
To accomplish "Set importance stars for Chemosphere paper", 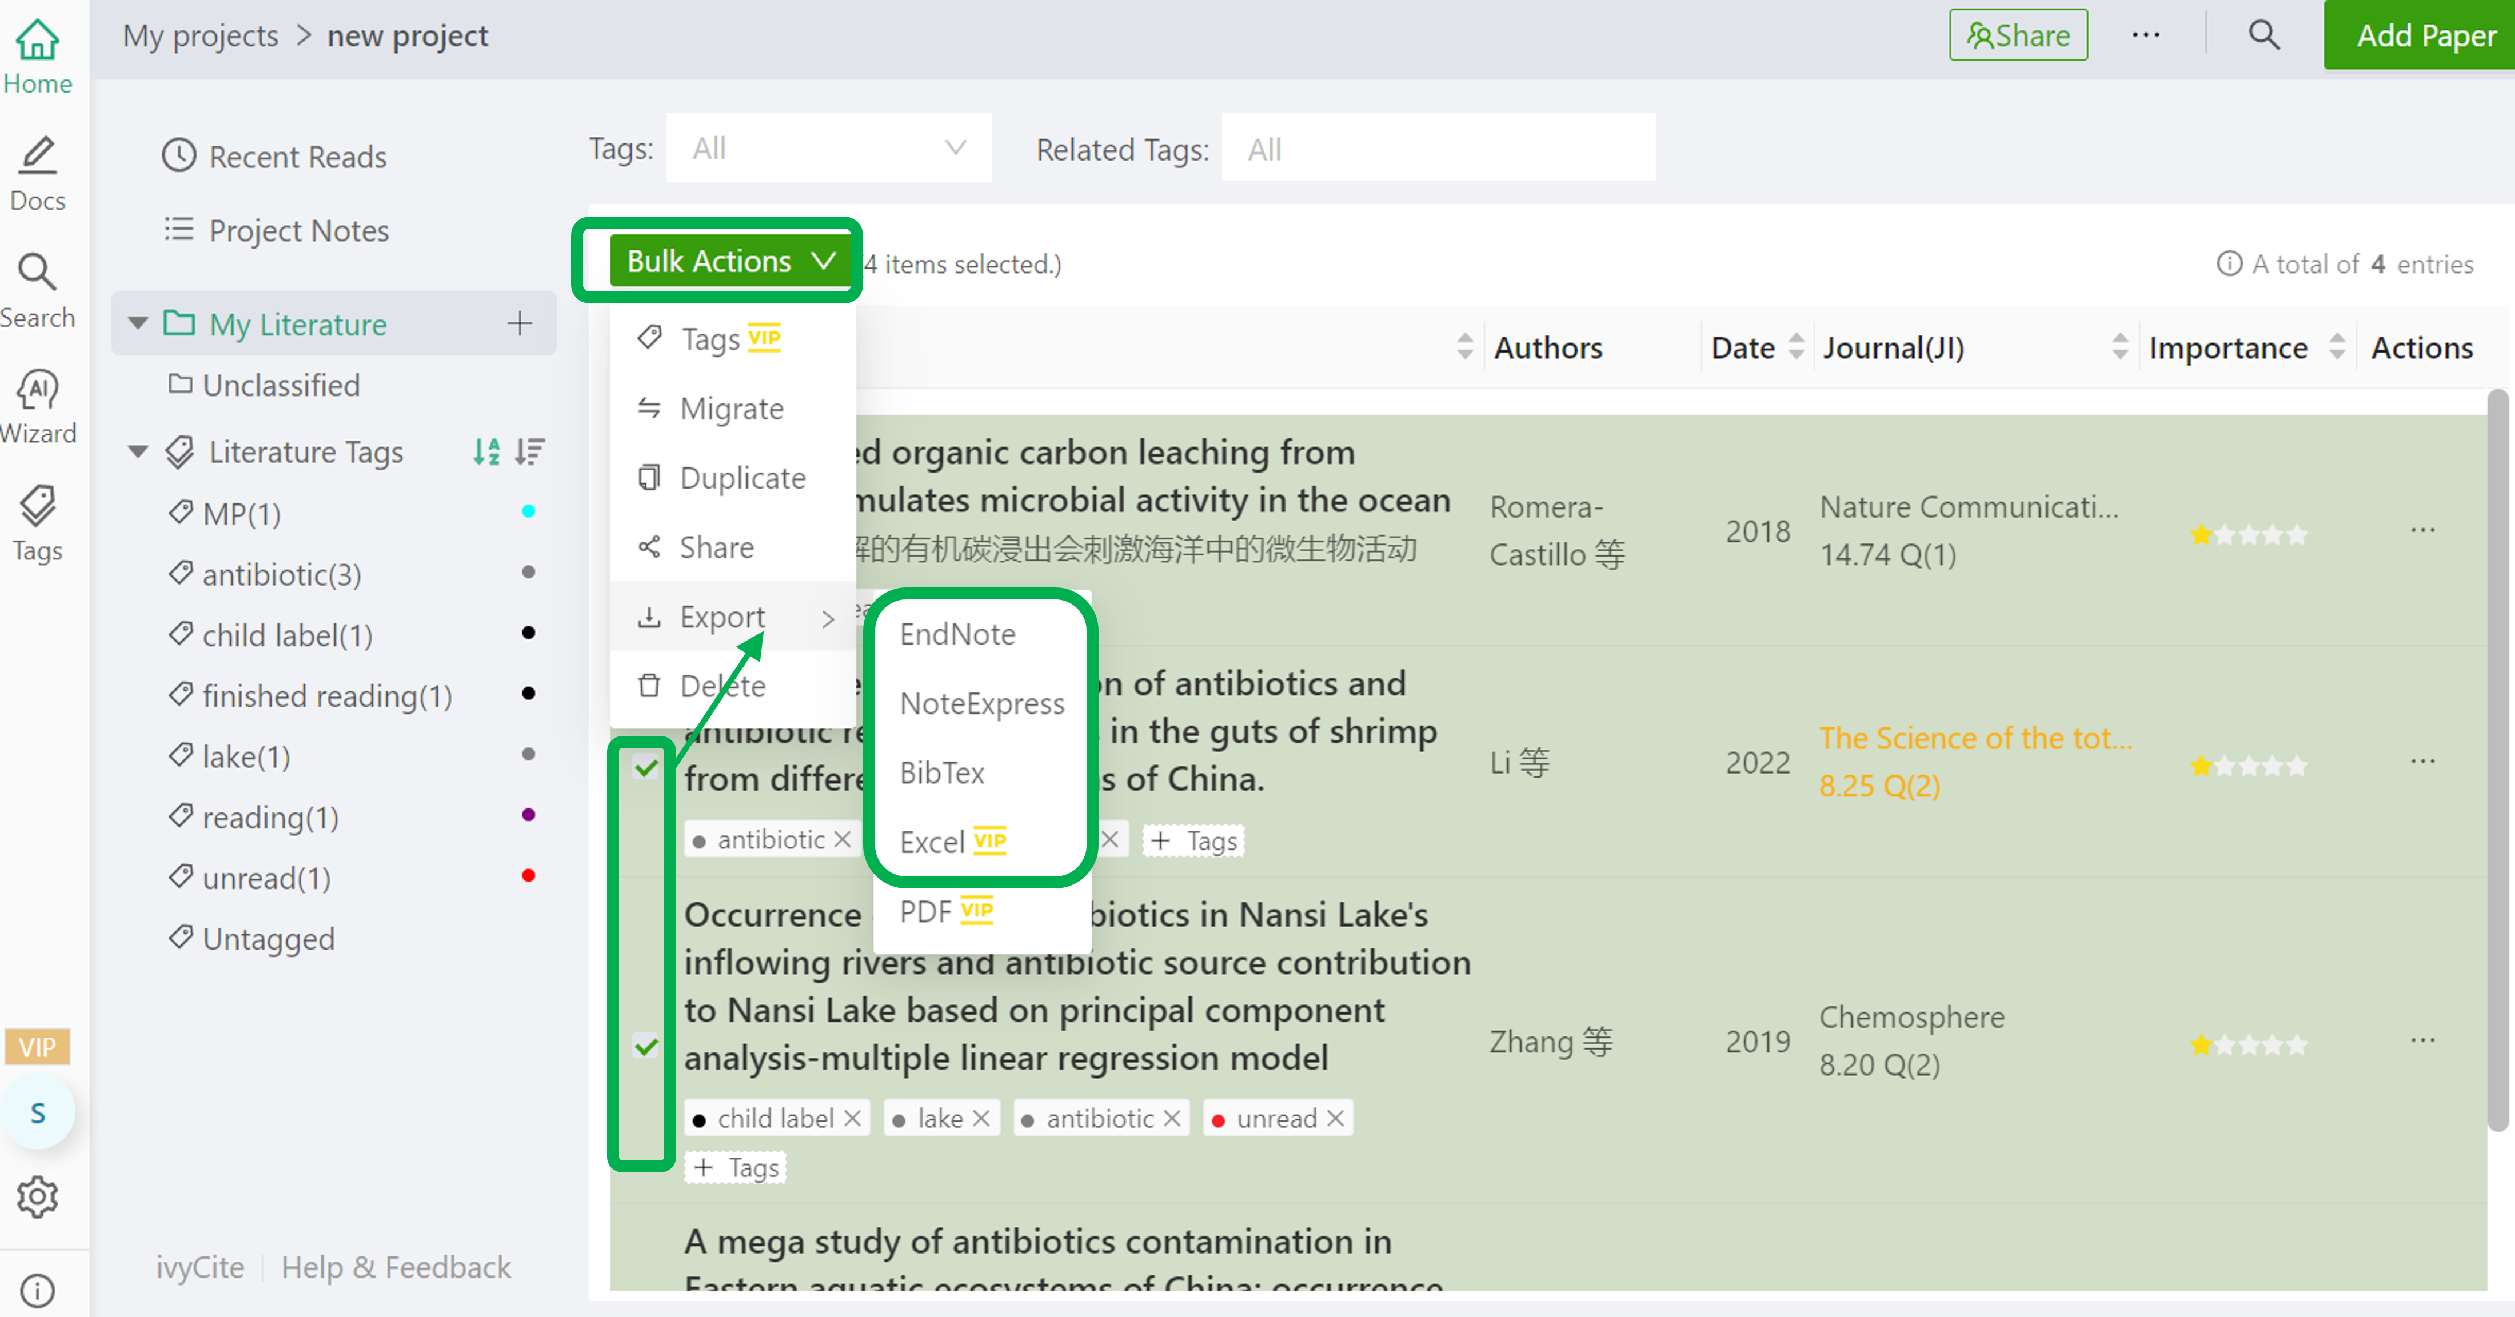I will (x=2249, y=1046).
